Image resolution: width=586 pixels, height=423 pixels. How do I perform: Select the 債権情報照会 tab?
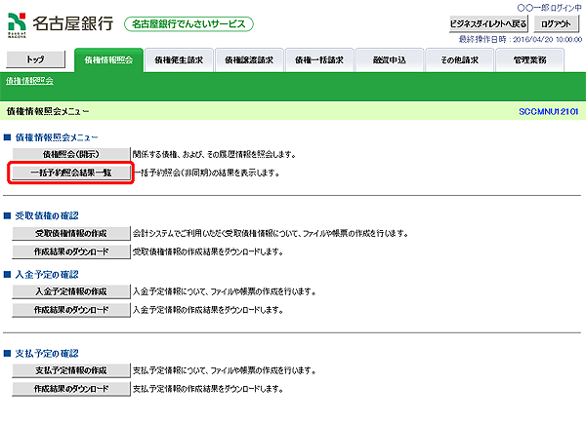click(108, 60)
